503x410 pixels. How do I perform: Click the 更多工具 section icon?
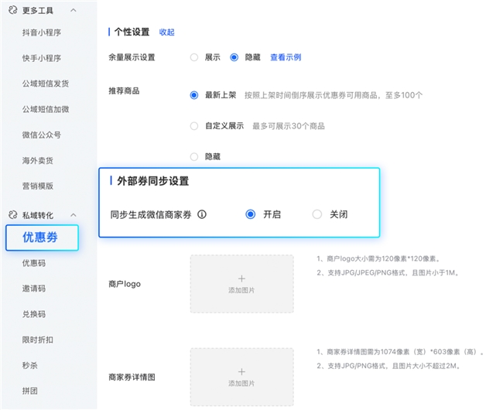12,10
